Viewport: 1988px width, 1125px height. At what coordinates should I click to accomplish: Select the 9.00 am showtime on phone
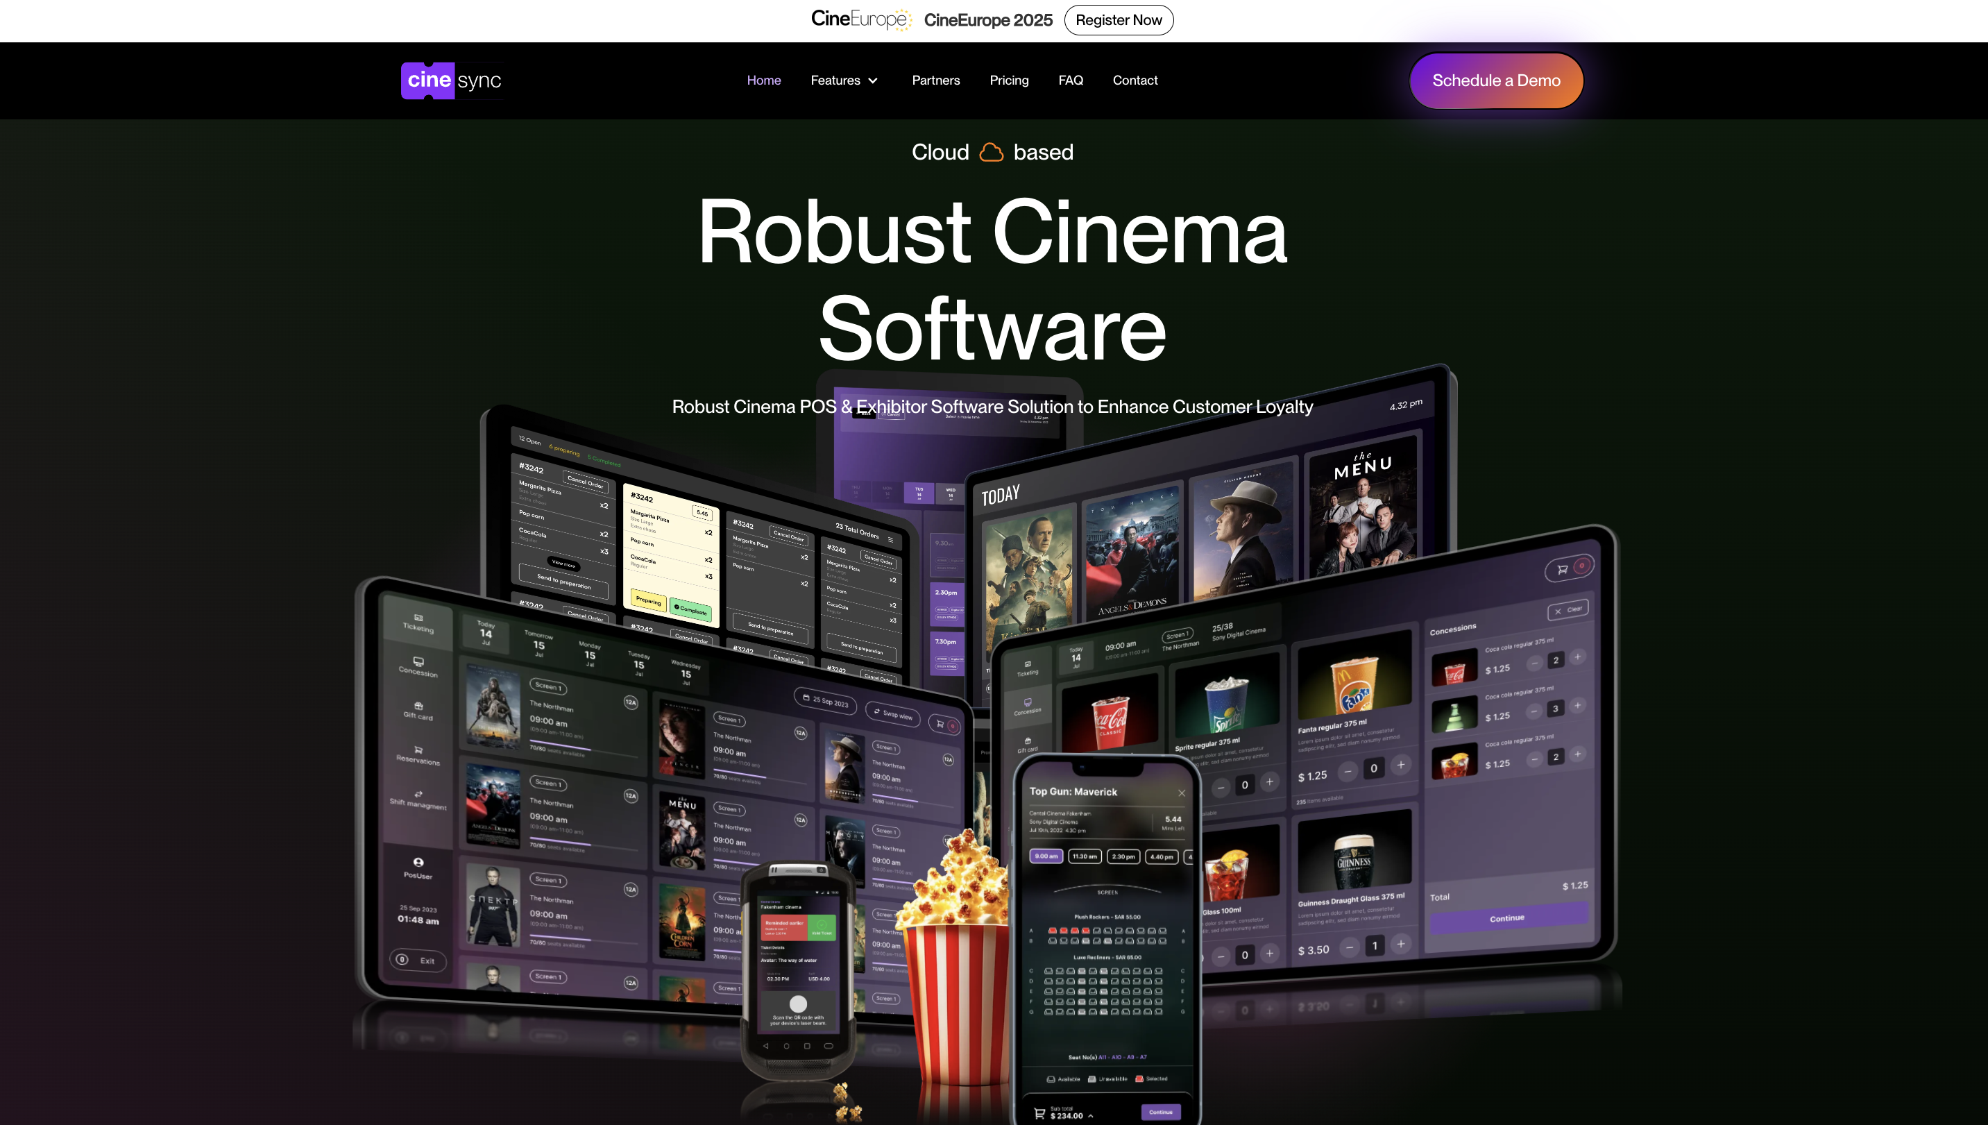pyautogui.click(x=1046, y=856)
